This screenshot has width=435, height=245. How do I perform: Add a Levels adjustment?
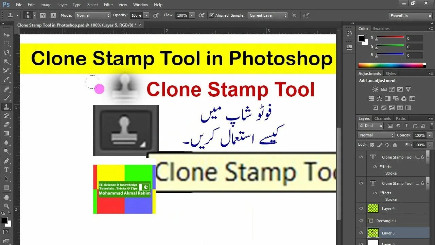click(x=384, y=89)
